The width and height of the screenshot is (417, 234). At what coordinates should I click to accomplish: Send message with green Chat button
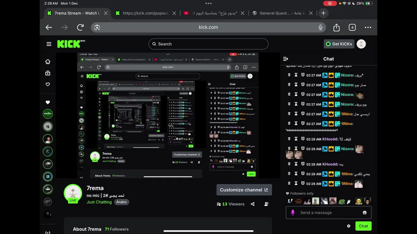tap(363, 226)
